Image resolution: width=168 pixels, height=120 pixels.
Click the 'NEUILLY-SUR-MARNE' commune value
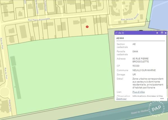144,70
